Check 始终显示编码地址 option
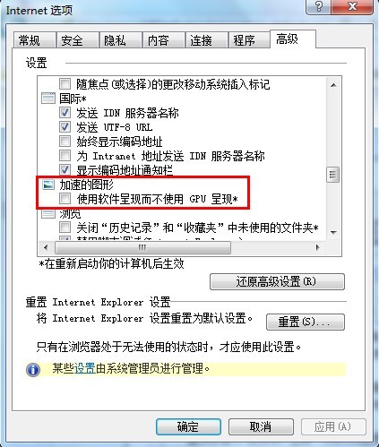Image resolution: width=379 pixels, height=447 pixels. [65, 141]
